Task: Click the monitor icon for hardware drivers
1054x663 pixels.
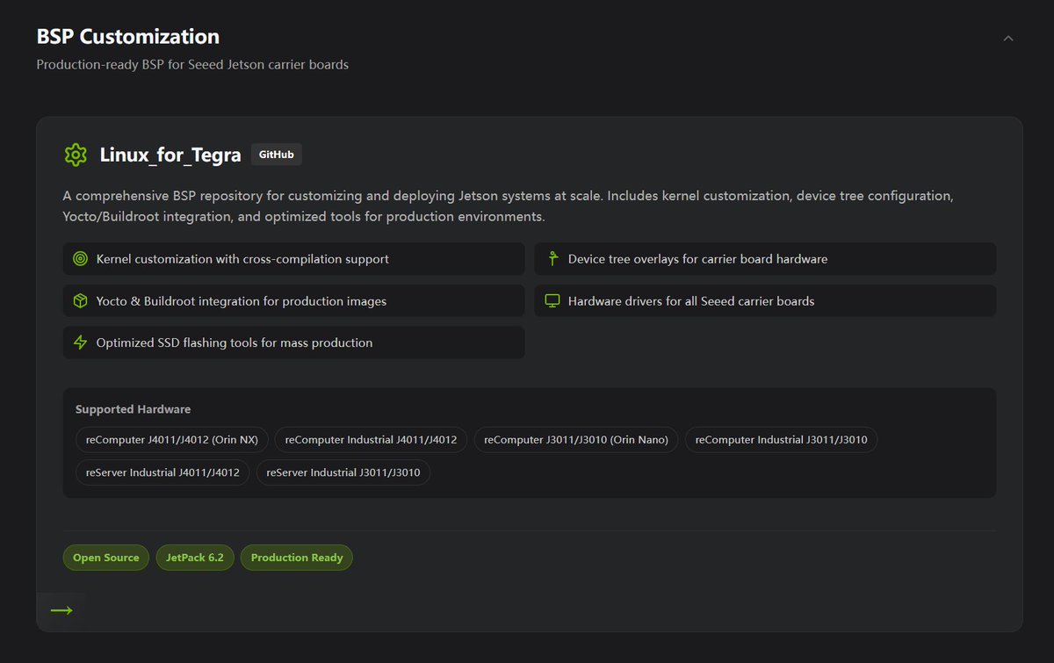Action: coord(552,301)
